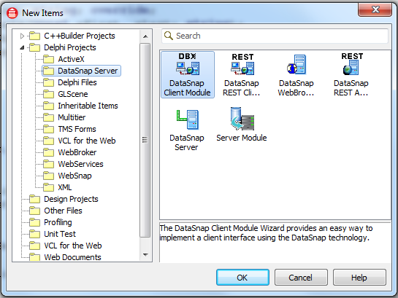Select the DataSnap WebBroker item icon
The height and width of the screenshot is (298, 398).
[296, 65]
